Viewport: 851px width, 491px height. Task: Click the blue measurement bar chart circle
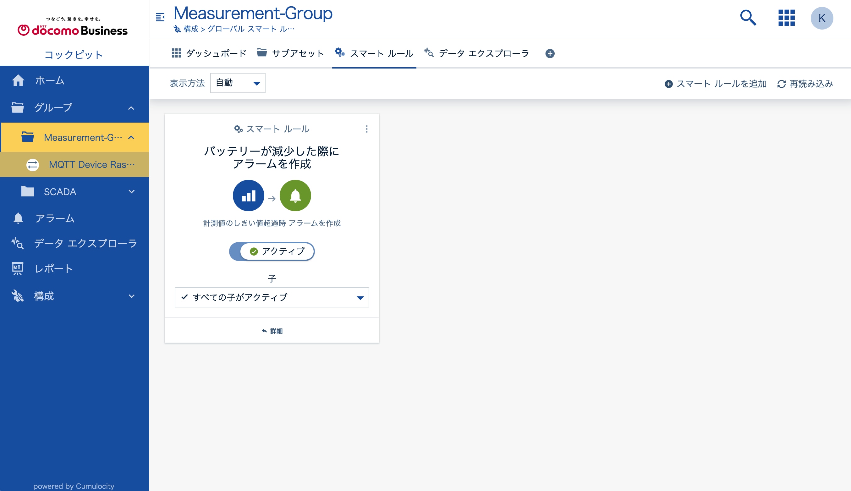[248, 196]
